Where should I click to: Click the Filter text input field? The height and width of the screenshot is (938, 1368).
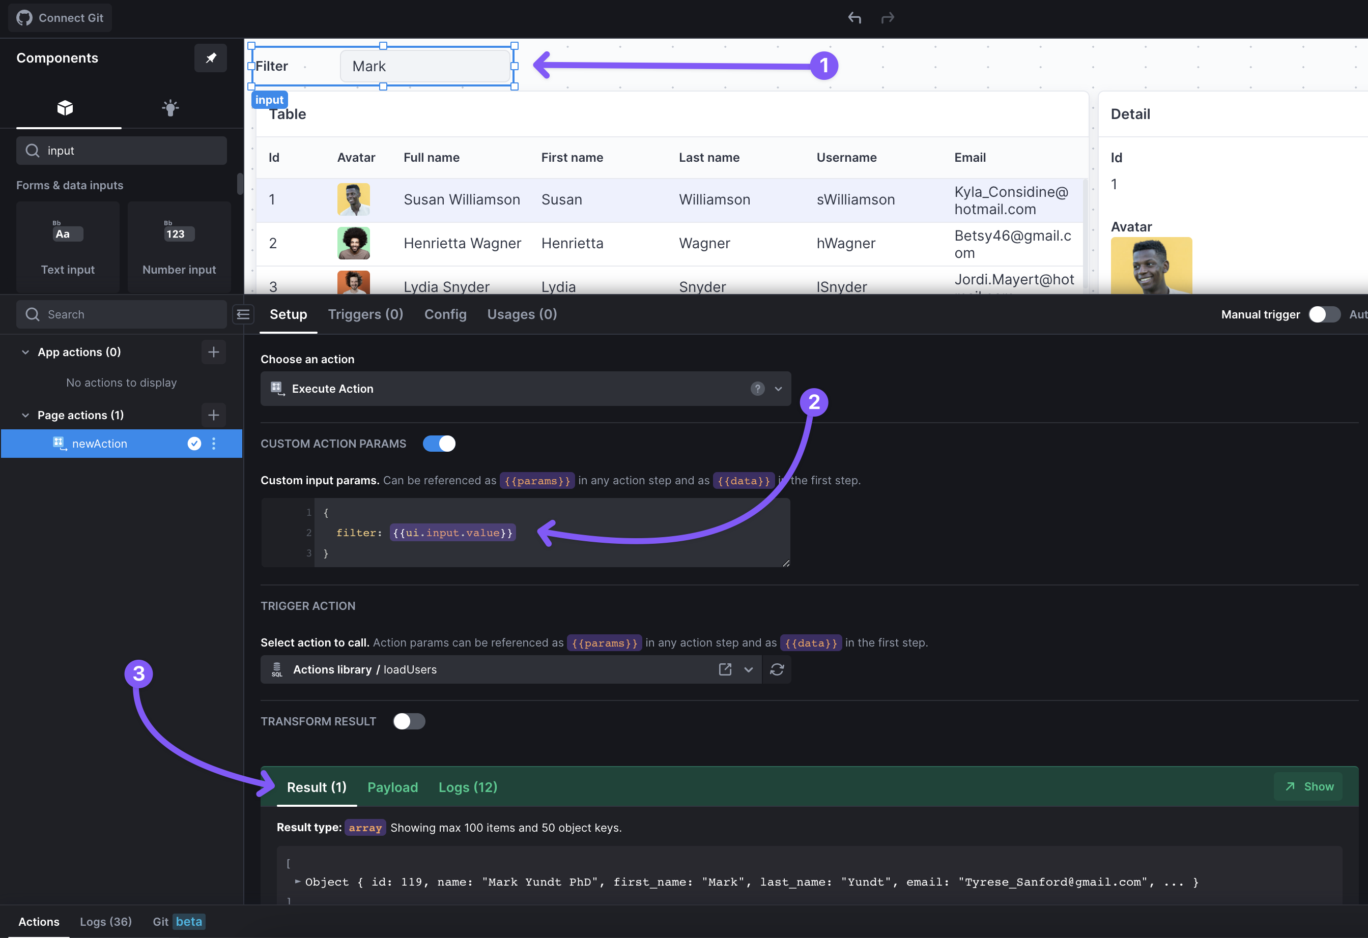point(425,66)
